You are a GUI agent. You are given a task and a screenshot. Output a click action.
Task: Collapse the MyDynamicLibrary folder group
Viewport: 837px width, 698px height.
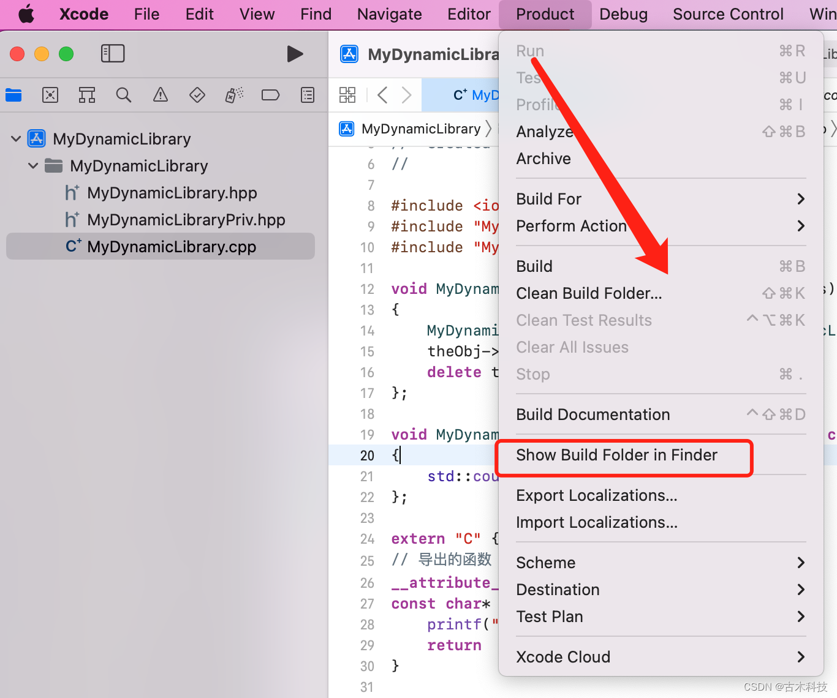pos(34,166)
